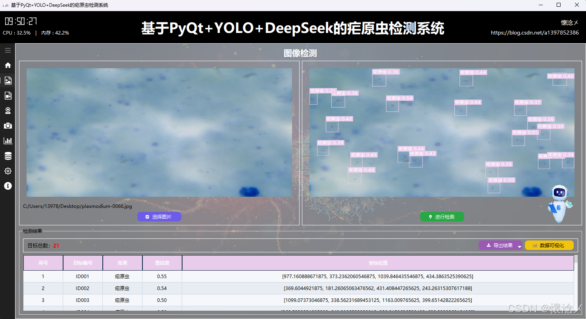This screenshot has height=319, width=586.
Task: Select the camera snapshot sidebar icon
Action: (x=8, y=126)
